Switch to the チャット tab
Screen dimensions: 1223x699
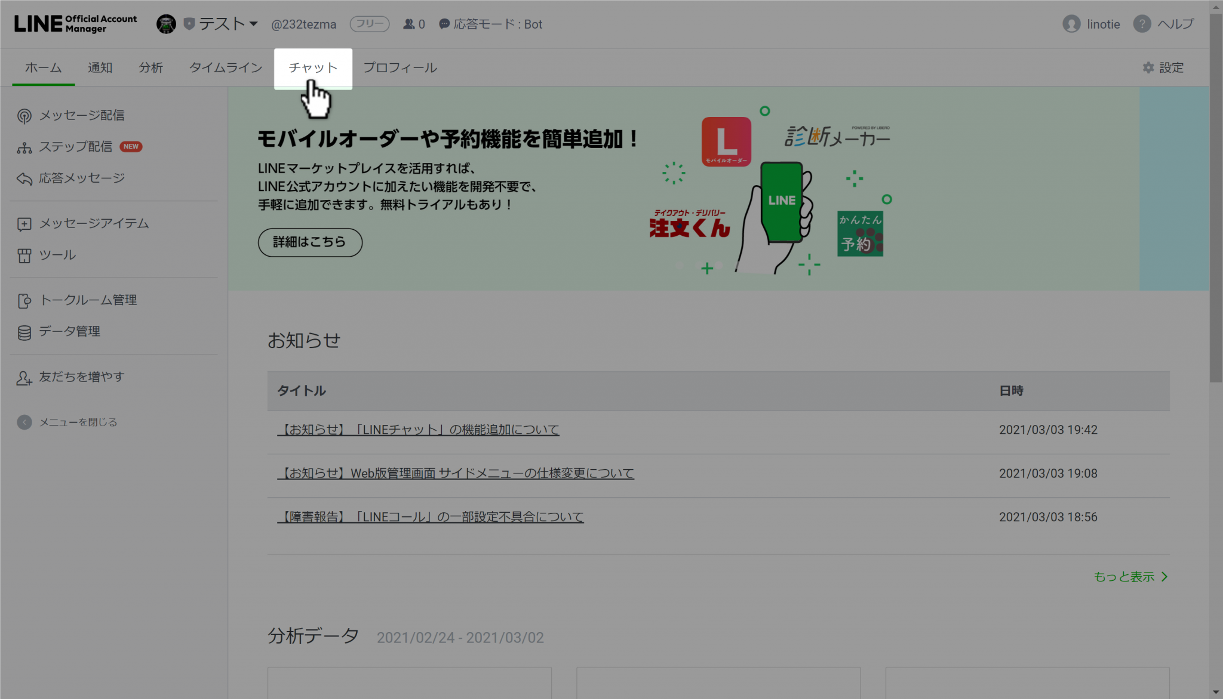pyautogui.click(x=313, y=68)
